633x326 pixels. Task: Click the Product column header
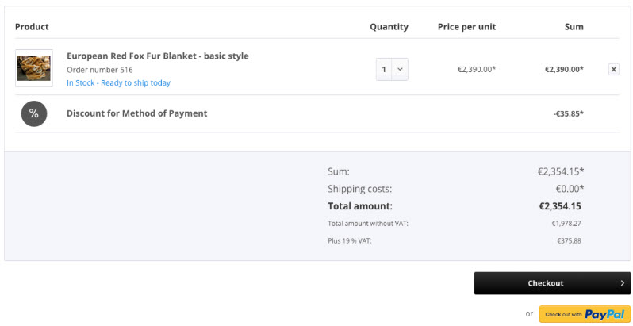32,26
